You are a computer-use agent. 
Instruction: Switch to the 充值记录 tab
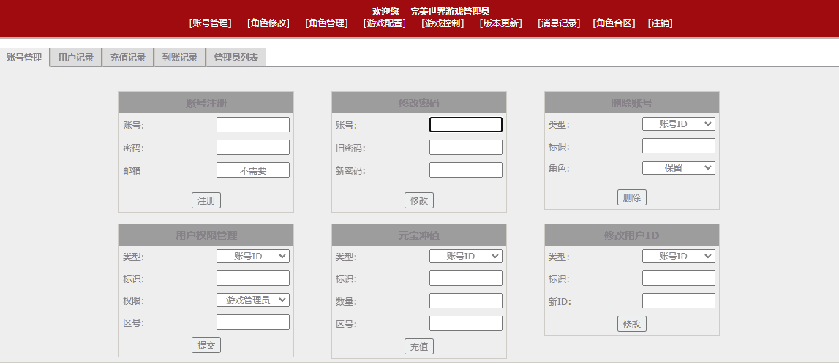click(x=128, y=58)
